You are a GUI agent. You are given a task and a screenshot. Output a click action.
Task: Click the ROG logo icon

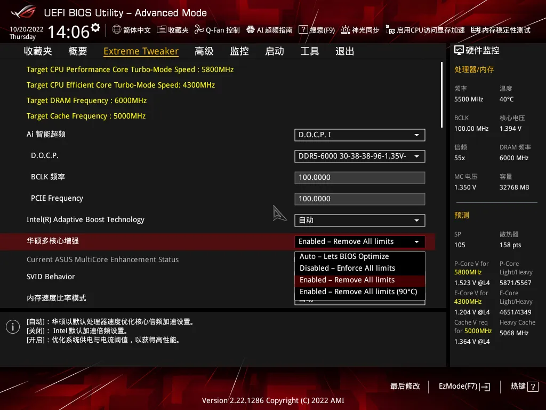pyautogui.click(x=23, y=12)
